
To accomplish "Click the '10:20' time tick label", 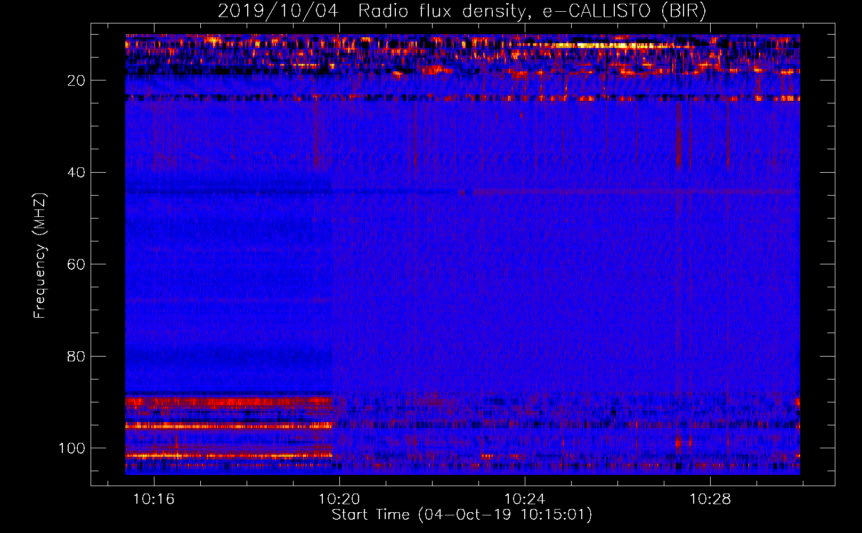I will coord(339,499).
